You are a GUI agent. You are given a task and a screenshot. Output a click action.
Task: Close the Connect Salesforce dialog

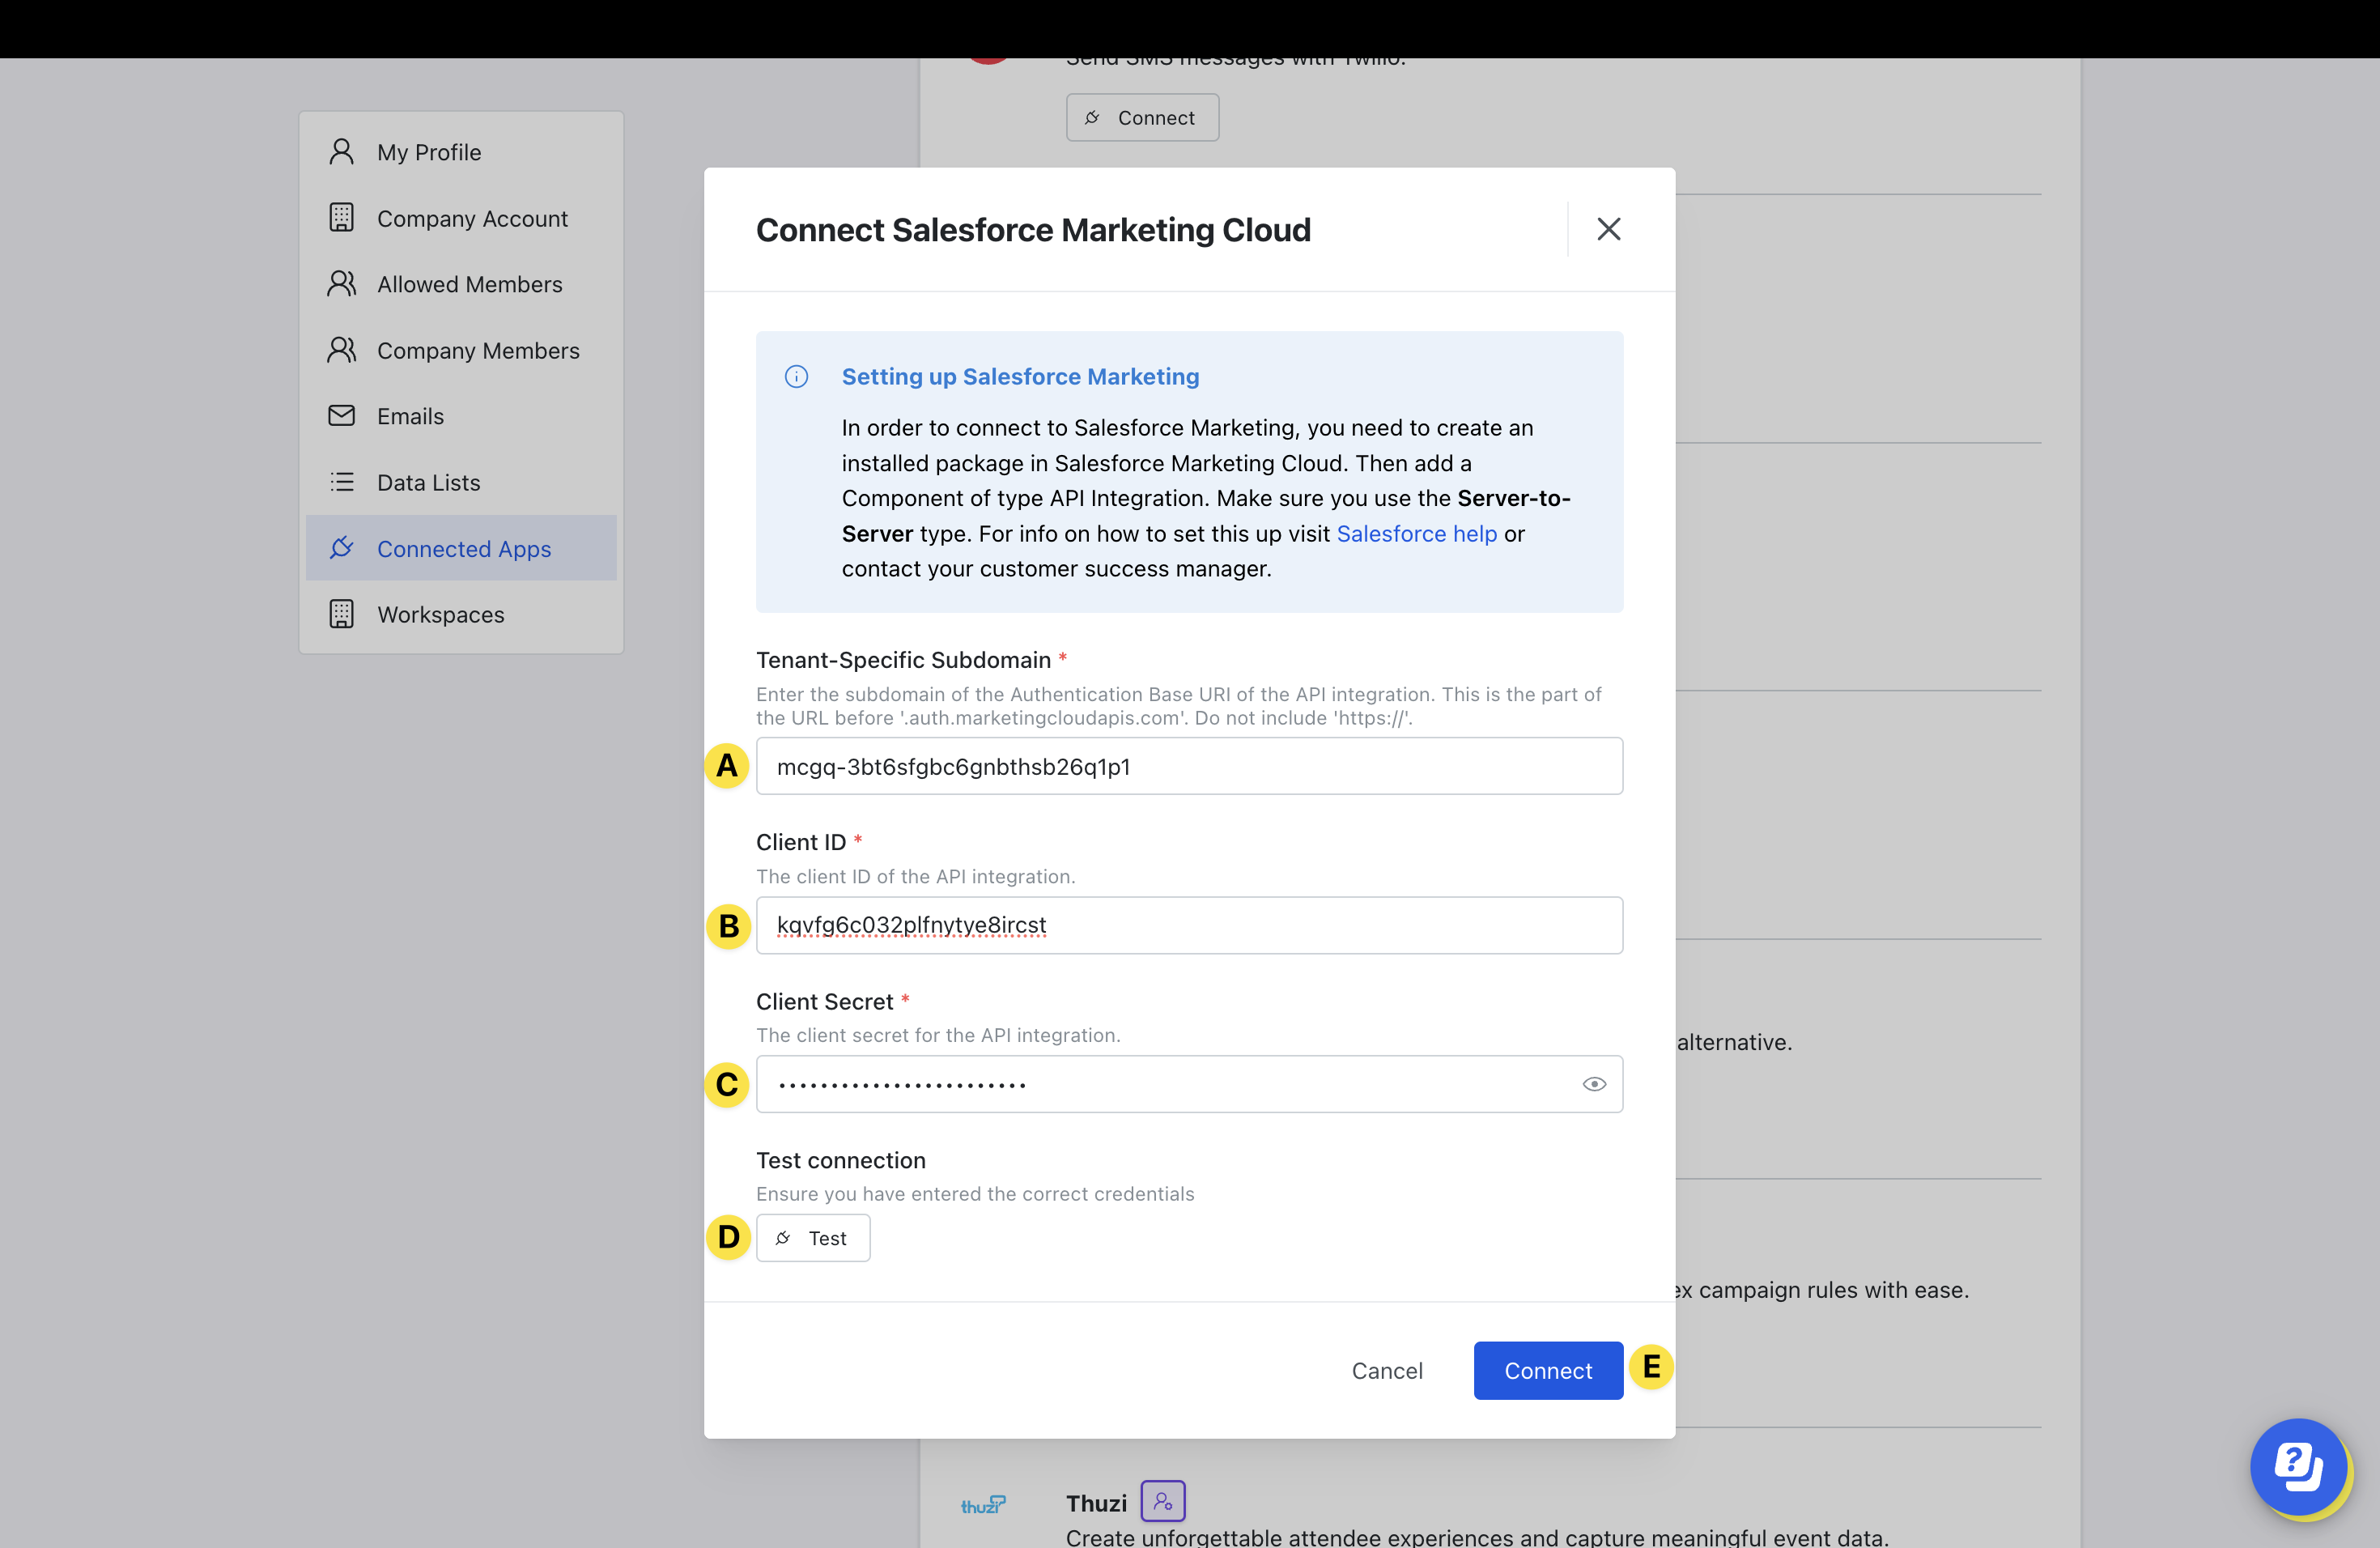click(x=1608, y=229)
